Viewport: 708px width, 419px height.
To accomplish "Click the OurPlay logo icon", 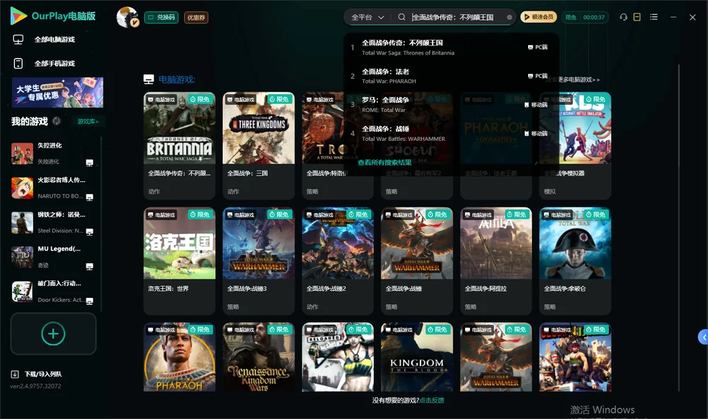I will [x=18, y=16].
